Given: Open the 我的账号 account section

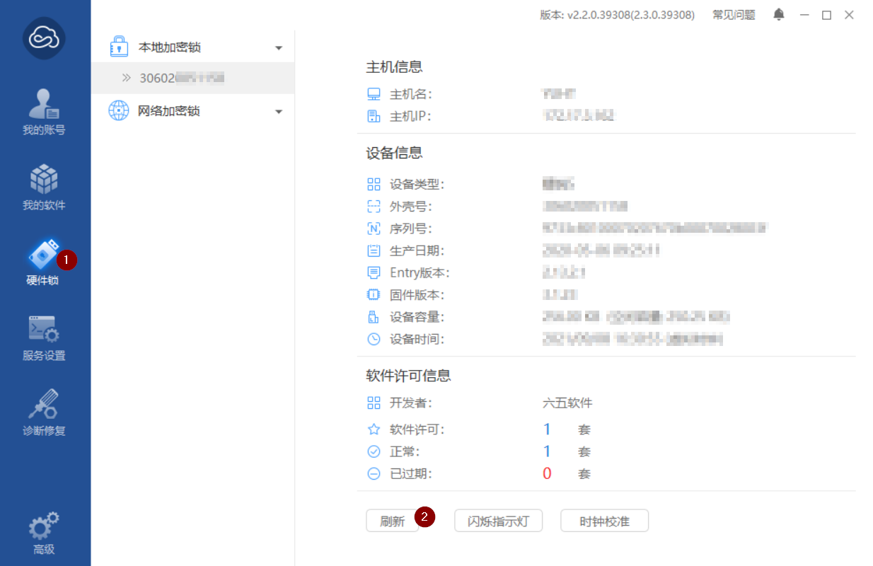Looking at the screenshot, I should (x=44, y=112).
